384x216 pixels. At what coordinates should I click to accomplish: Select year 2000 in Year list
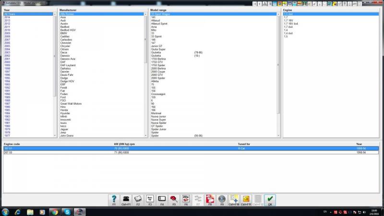coord(7,62)
